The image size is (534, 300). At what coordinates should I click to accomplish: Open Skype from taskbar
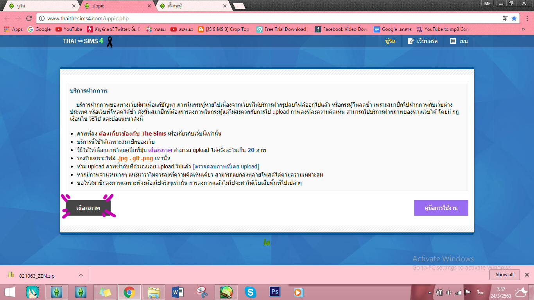click(250, 292)
